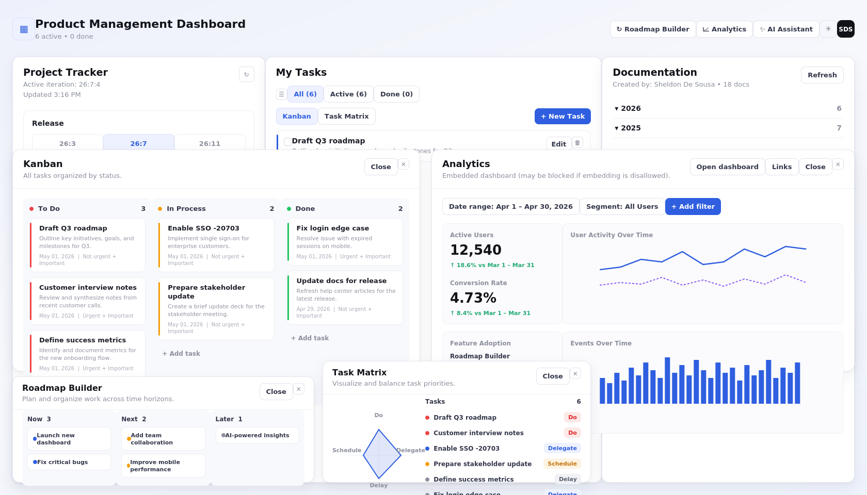Tick the Draft Q3 roadmap checkbox
The width and height of the screenshot is (867, 495).
pyautogui.click(x=288, y=141)
